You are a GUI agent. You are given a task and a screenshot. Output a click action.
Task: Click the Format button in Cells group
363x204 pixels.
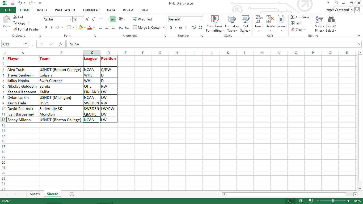pyautogui.click(x=281, y=24)
